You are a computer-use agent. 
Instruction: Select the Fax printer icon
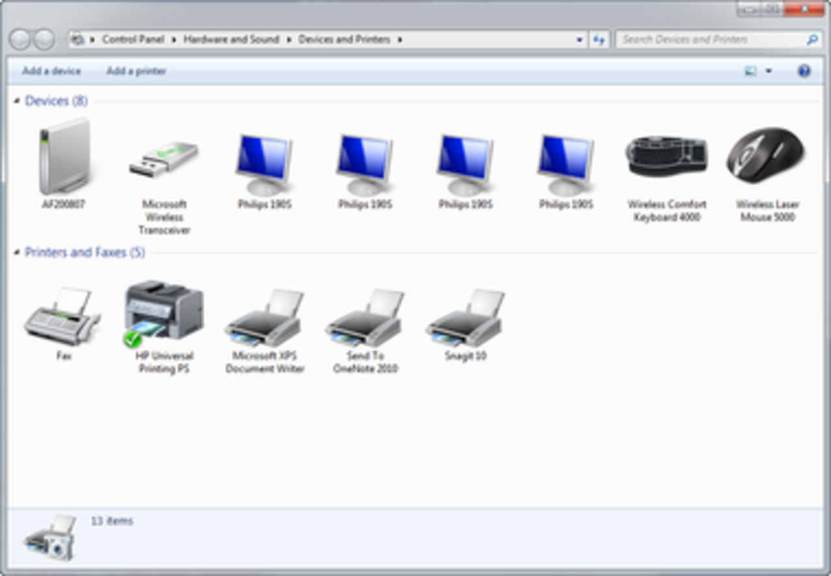63,317
